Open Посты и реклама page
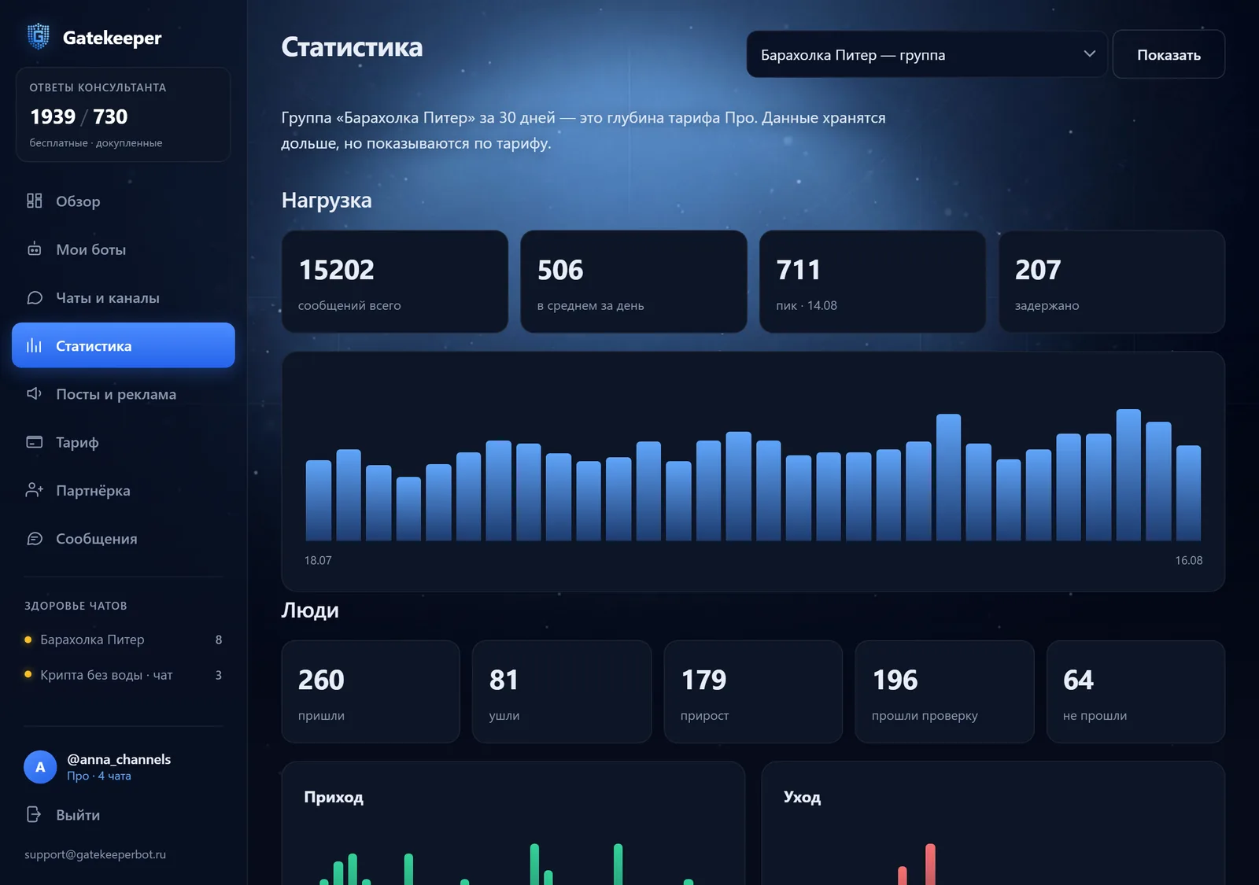 tap(124, 393)
